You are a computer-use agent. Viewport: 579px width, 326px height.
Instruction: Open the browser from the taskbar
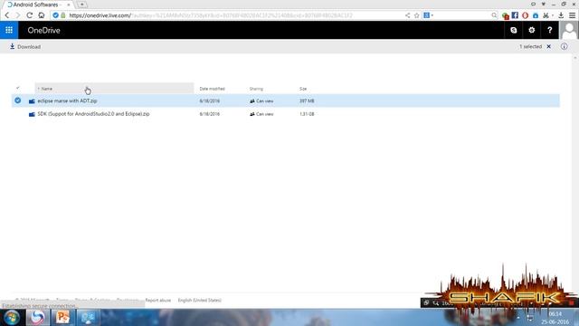click(x=37, y=318)
